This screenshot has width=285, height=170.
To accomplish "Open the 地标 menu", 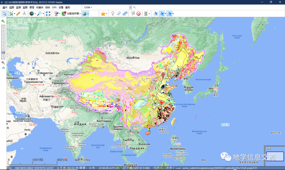I will [47, 7].
